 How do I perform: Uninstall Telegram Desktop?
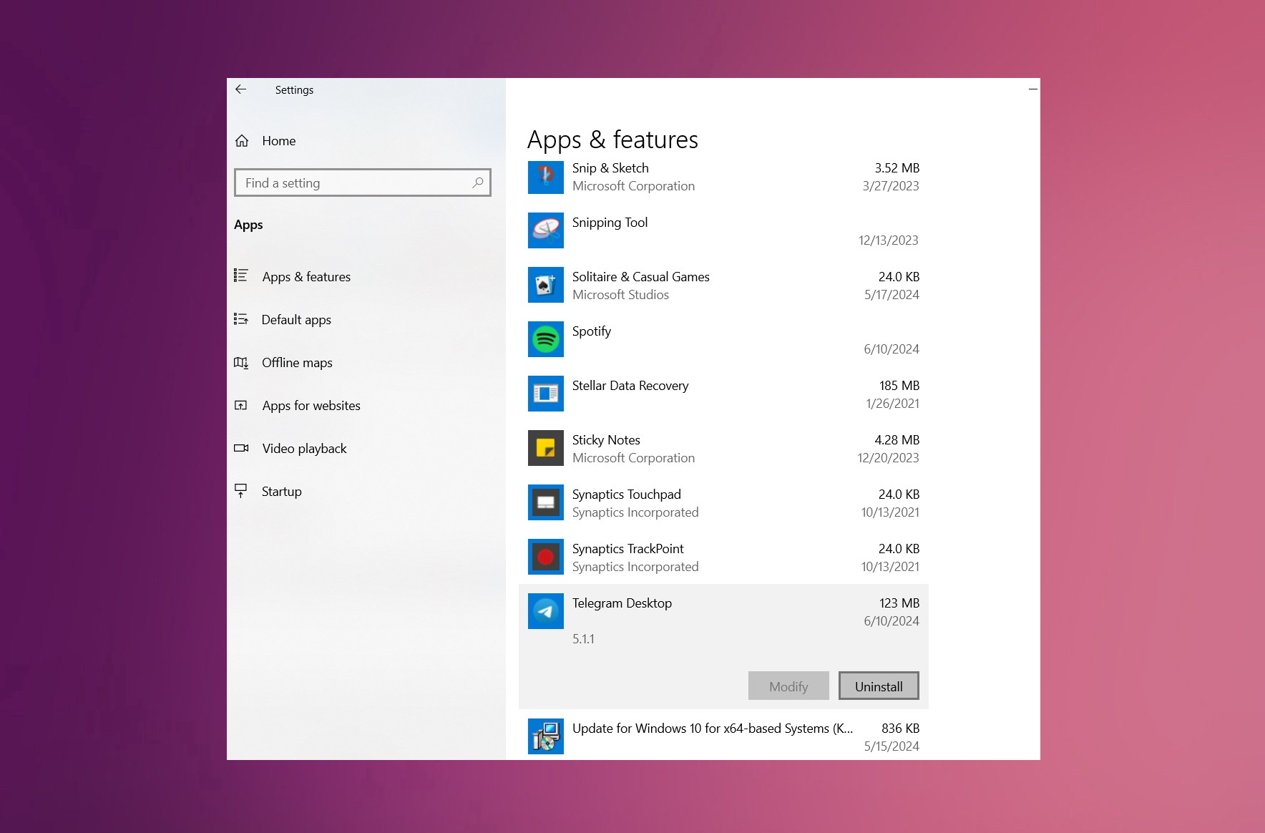tap(879, 686)
